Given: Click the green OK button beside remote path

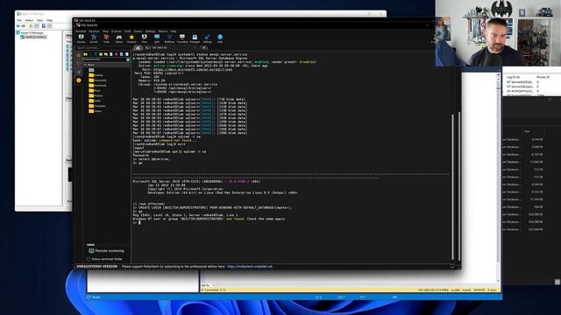Looking at the screenshot, I should pos(128,59).
